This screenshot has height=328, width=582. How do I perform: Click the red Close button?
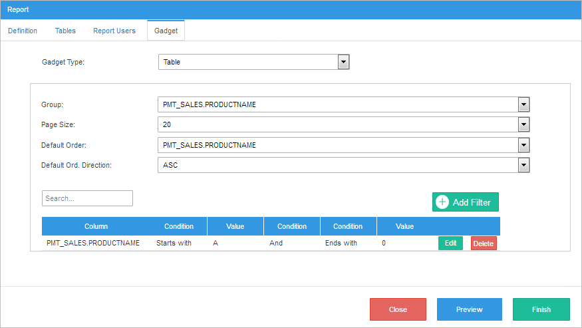398,309
